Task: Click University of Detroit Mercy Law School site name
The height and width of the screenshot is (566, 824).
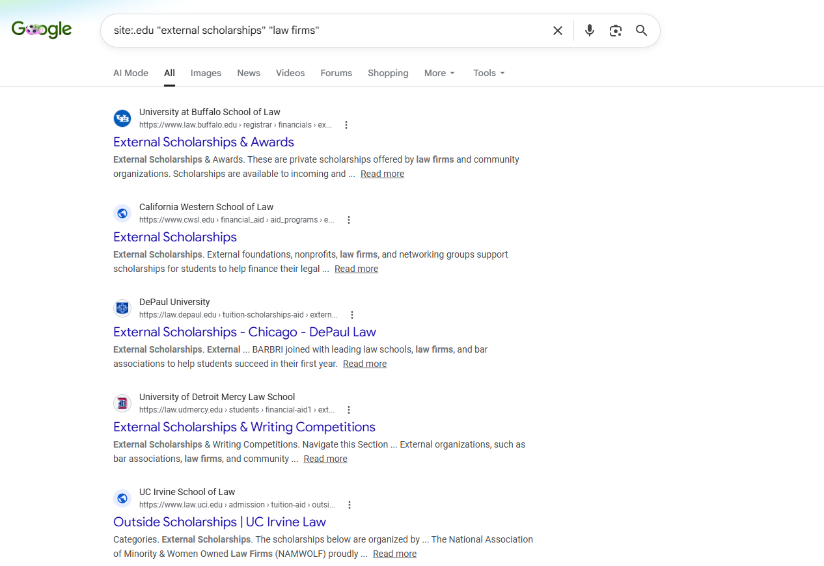Action: tap(217, 397)
